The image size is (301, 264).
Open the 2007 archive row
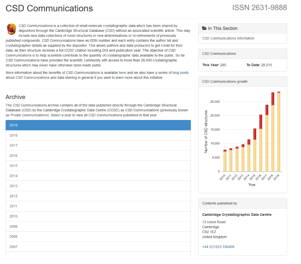point(98,246)
